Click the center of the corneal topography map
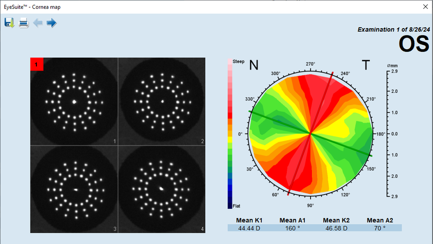Image resolution: width=433 pixels, height=244 pixels. (x=310, y=133)
